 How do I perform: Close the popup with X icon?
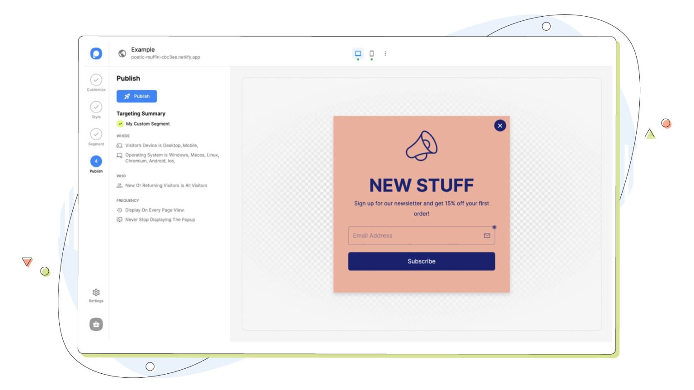[500, 126]
